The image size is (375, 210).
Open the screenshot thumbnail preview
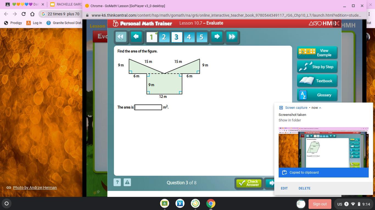coord(323,147)
